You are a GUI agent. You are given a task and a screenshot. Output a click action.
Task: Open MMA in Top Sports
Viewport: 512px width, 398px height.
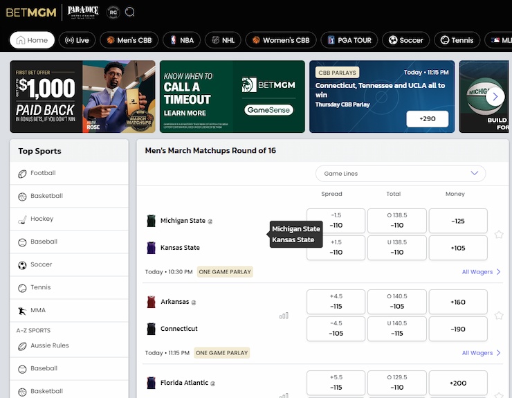pyautogui.click(x=69, y=310)
